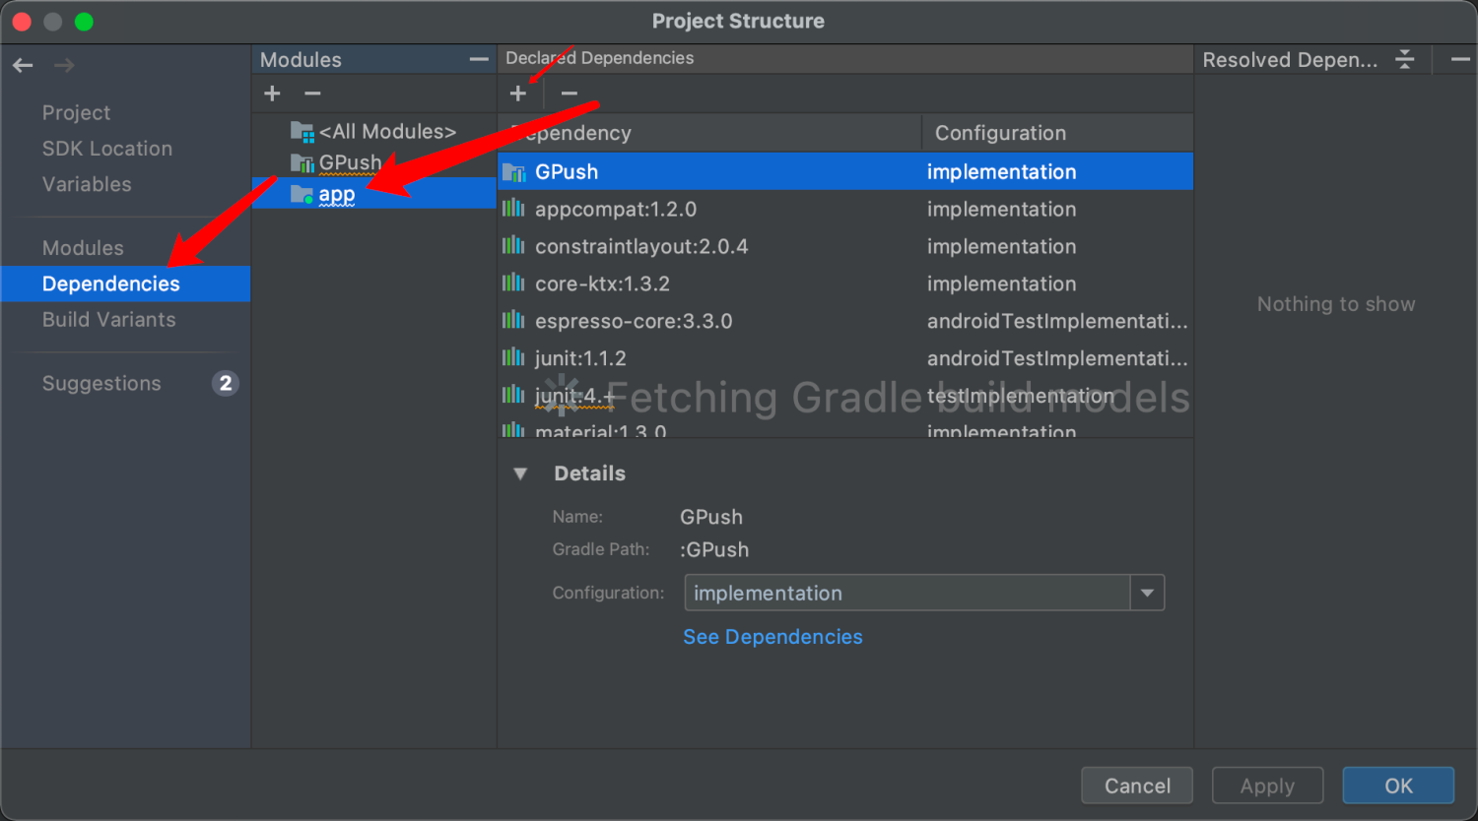Image resolution: width=1478 pixels, height=821 pixels.
Task: Click the back navigation arrow
Action: (23, 66)
